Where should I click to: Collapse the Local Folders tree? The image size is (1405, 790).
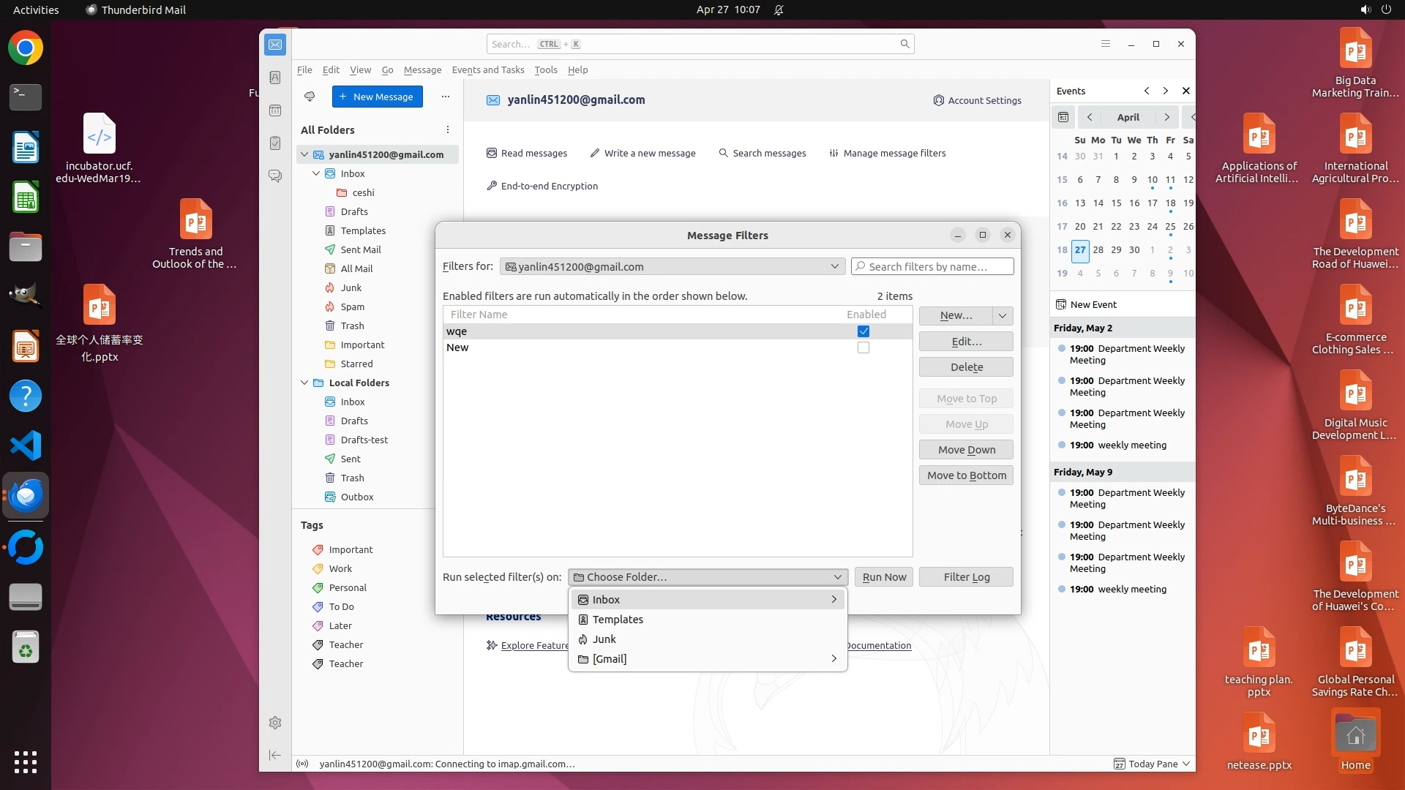point(304,383)
